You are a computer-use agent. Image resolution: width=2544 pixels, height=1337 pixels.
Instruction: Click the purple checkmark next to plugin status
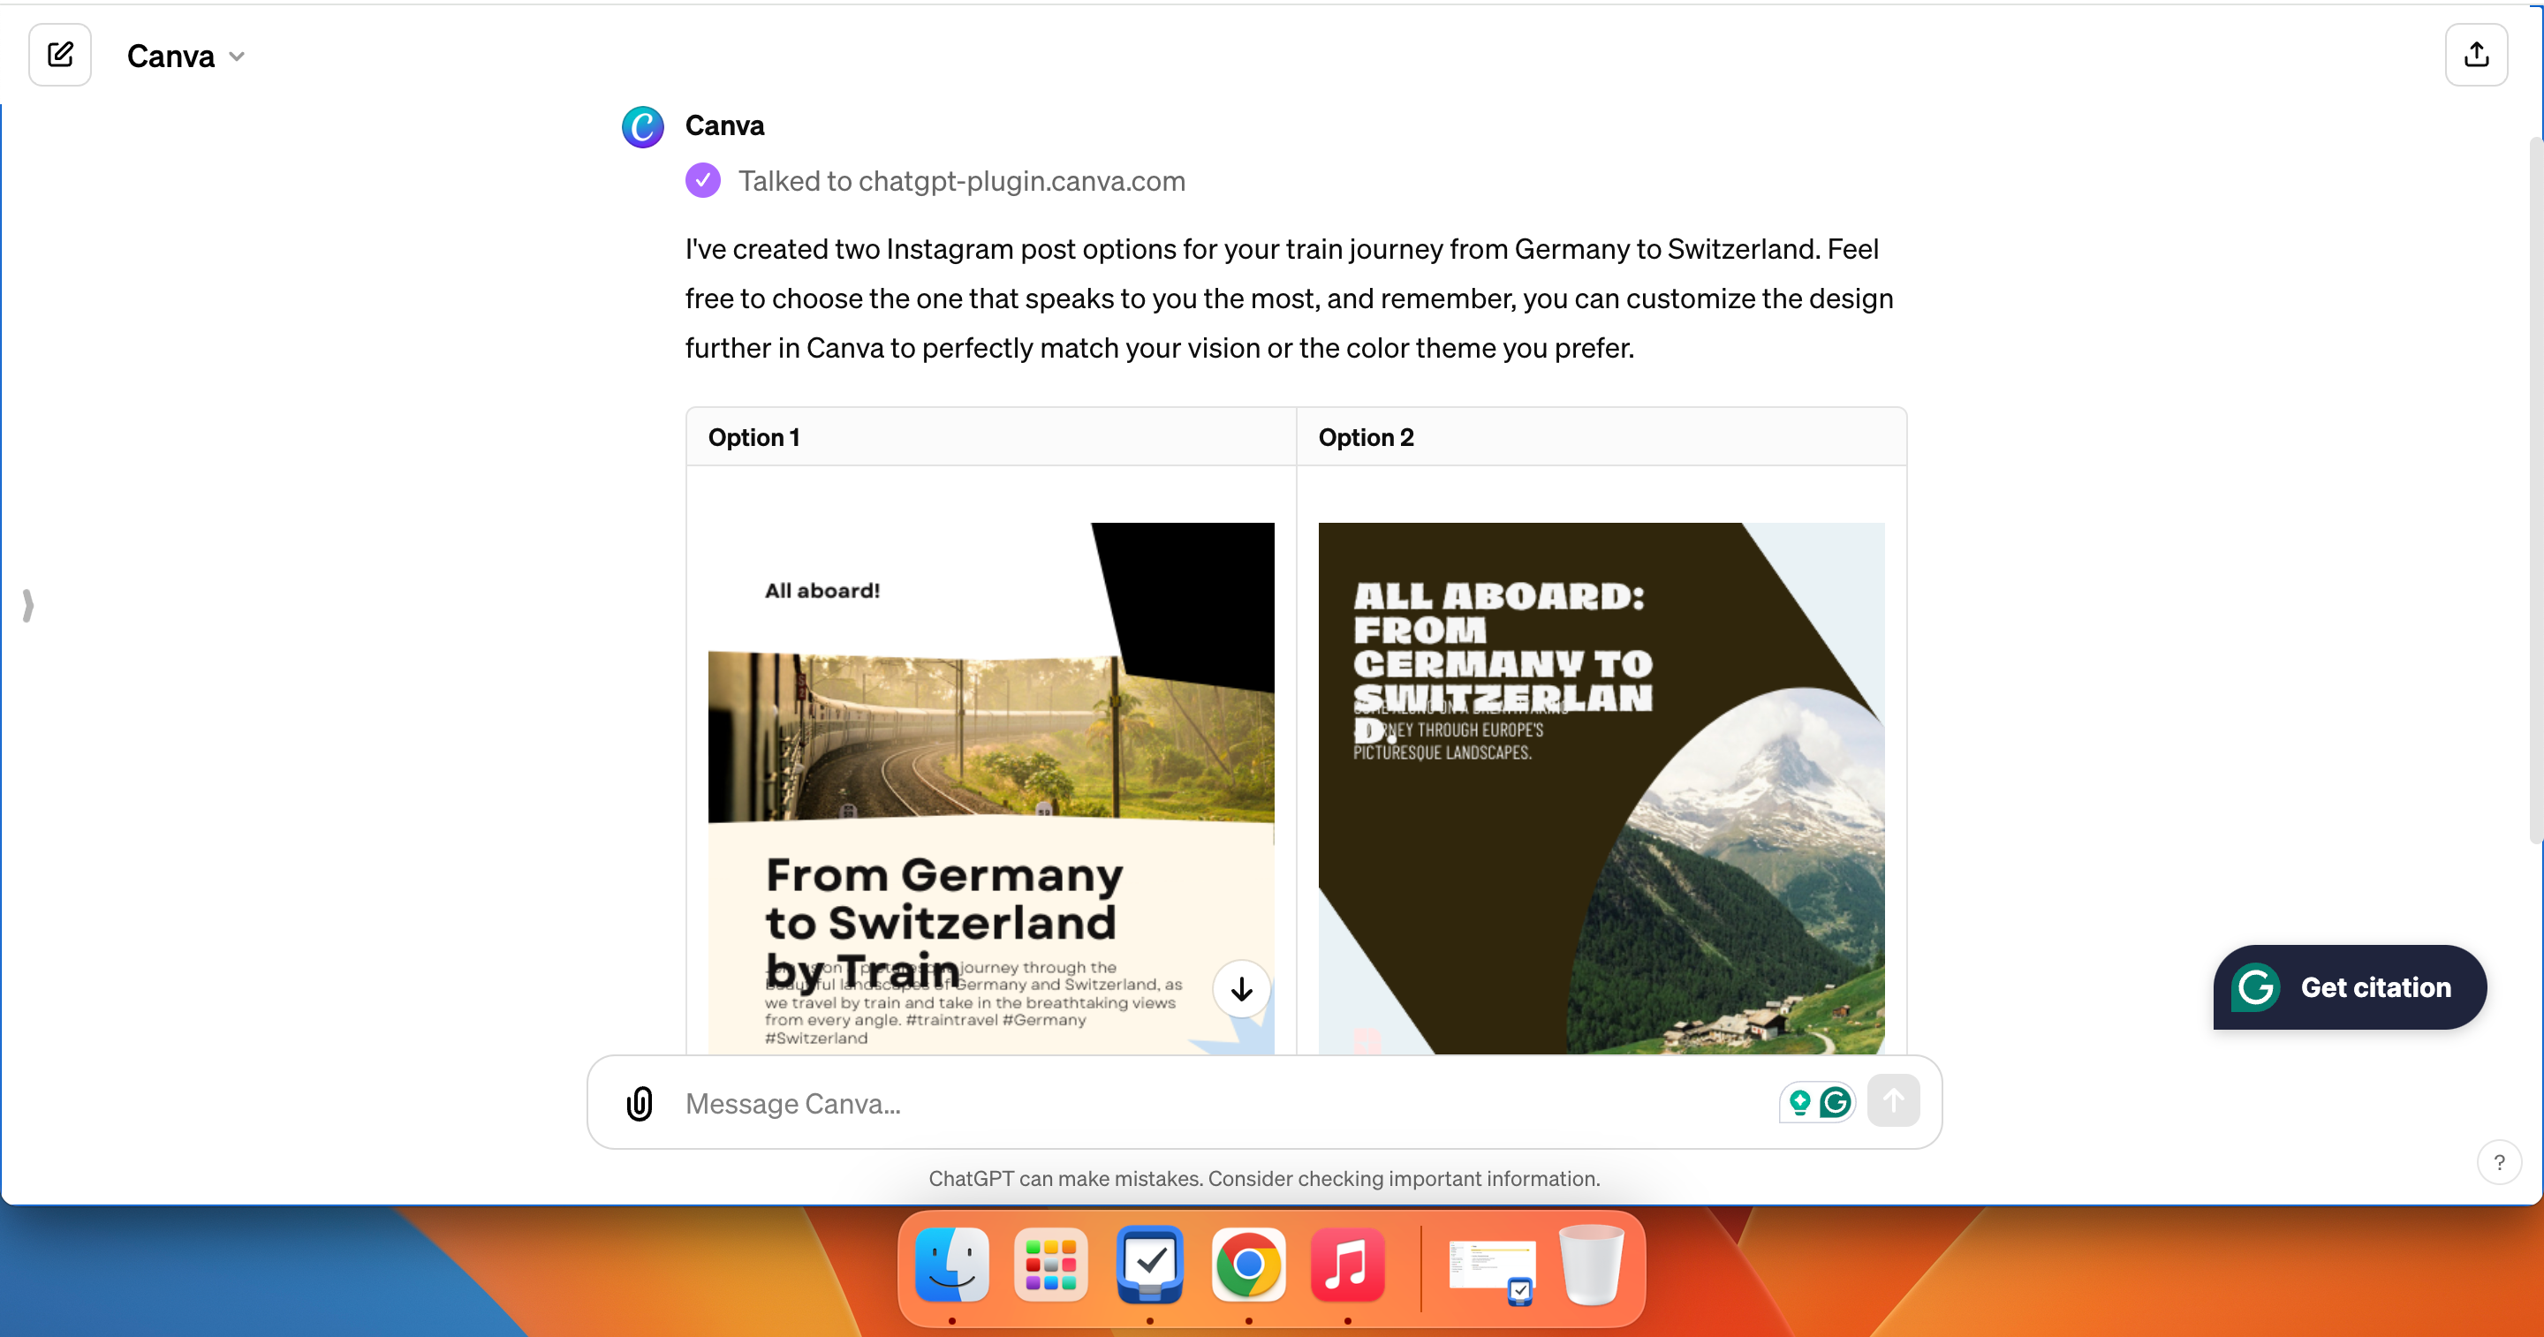click(702, 181)
